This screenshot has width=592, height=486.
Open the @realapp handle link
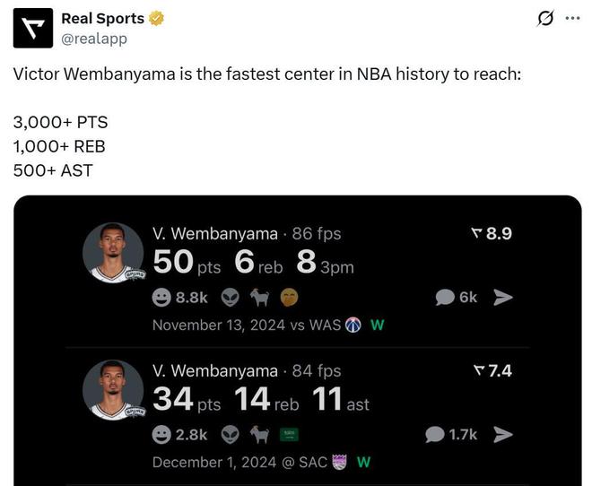(94, 39)
